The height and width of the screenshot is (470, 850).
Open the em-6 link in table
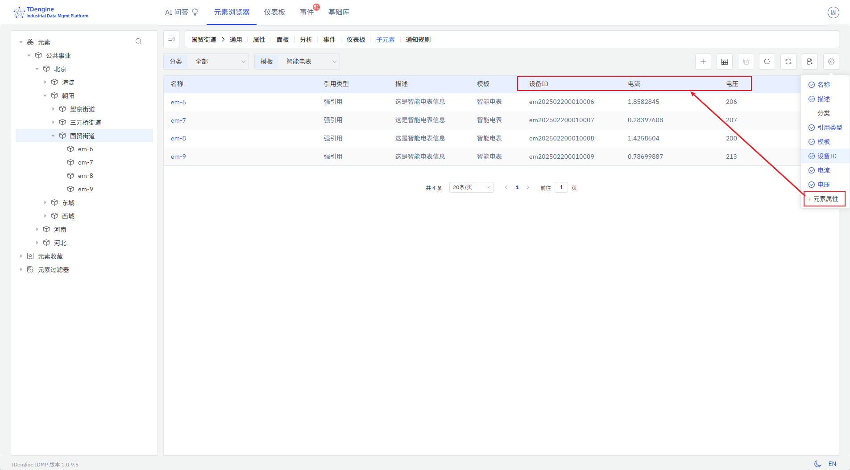(178, 102)
